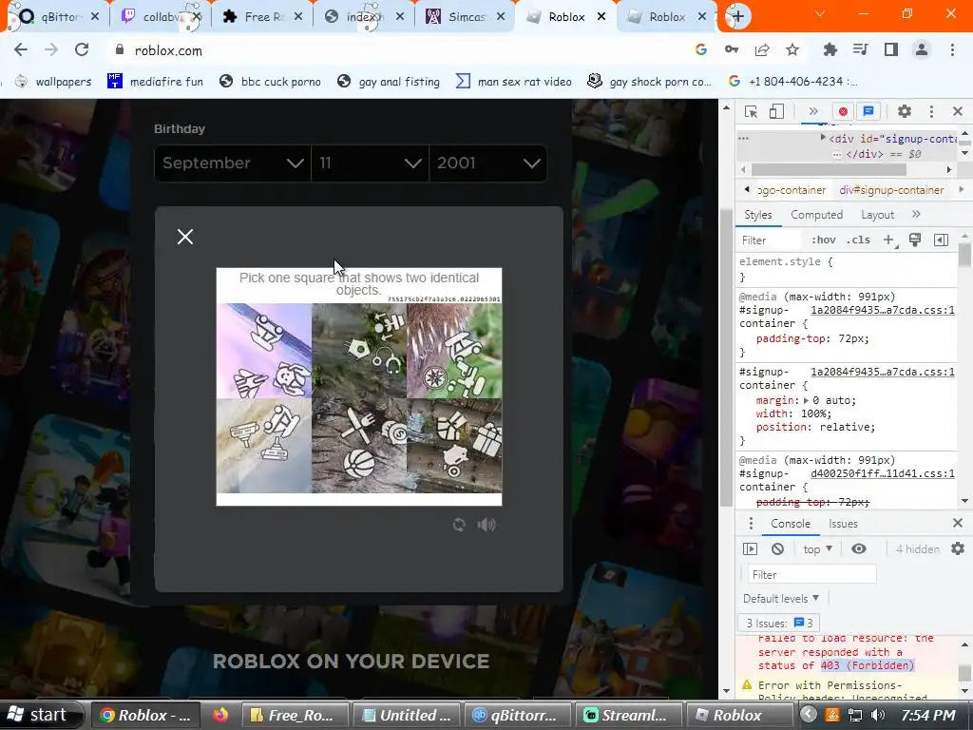The image size is (973, 730).
Task: Bookmark this page with the star icon
Action: [x=792, y=50]
